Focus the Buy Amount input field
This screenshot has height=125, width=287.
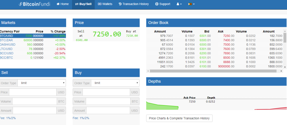[108, 110]
